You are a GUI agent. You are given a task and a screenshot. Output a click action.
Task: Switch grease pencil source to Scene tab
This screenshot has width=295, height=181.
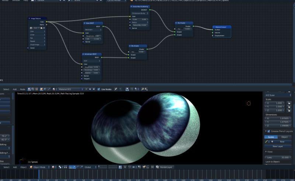(271, 137)
